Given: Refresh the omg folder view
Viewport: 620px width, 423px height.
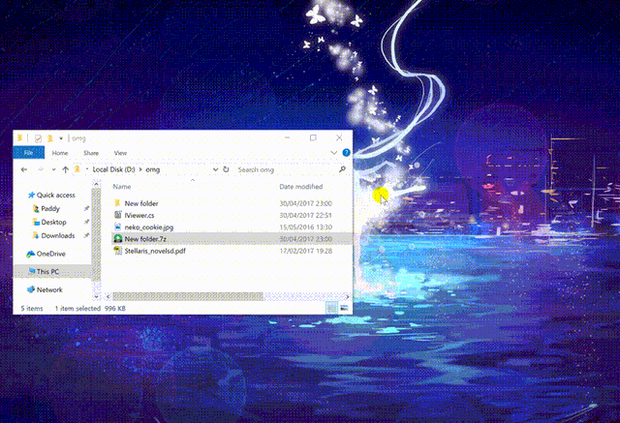Looking at the screenshot, I should [226, 169].
